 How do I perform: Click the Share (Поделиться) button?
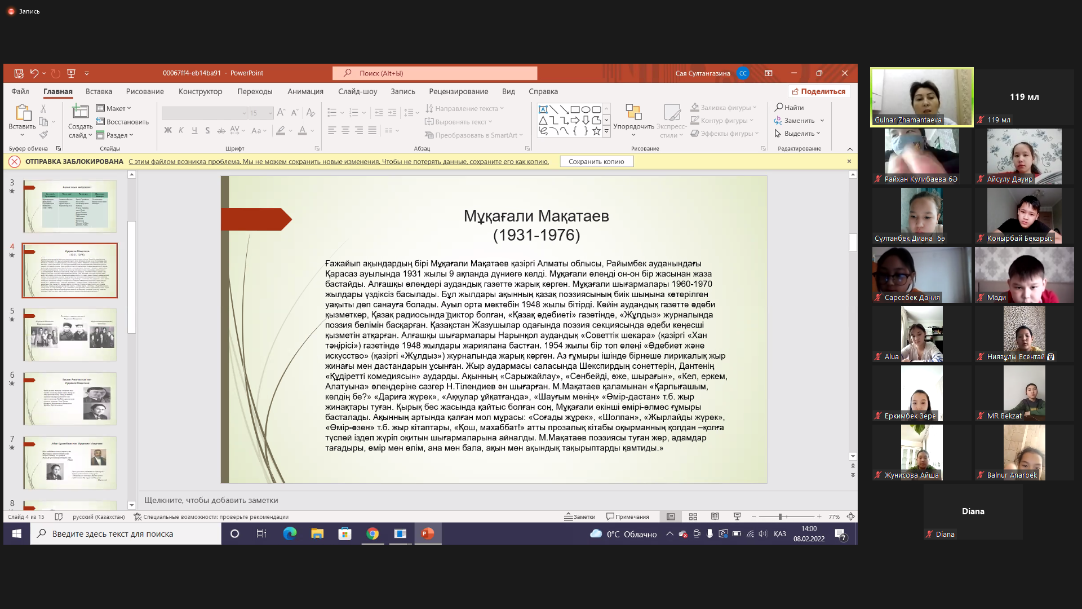click(819, 91)
